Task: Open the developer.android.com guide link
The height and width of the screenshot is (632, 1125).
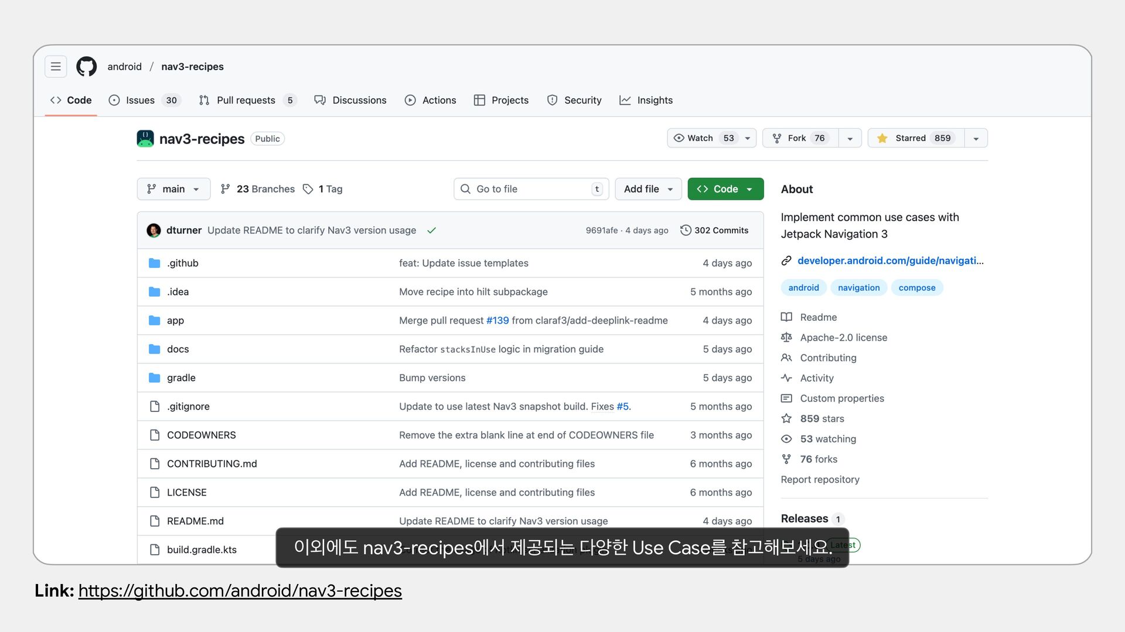Action: [x=889, y=261]
